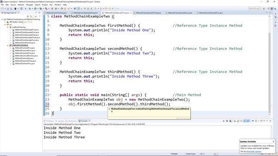The width and height of the screenshot is (278, 156).
Task: Clear Console using its toolbar icon
Action: [235, 121]
